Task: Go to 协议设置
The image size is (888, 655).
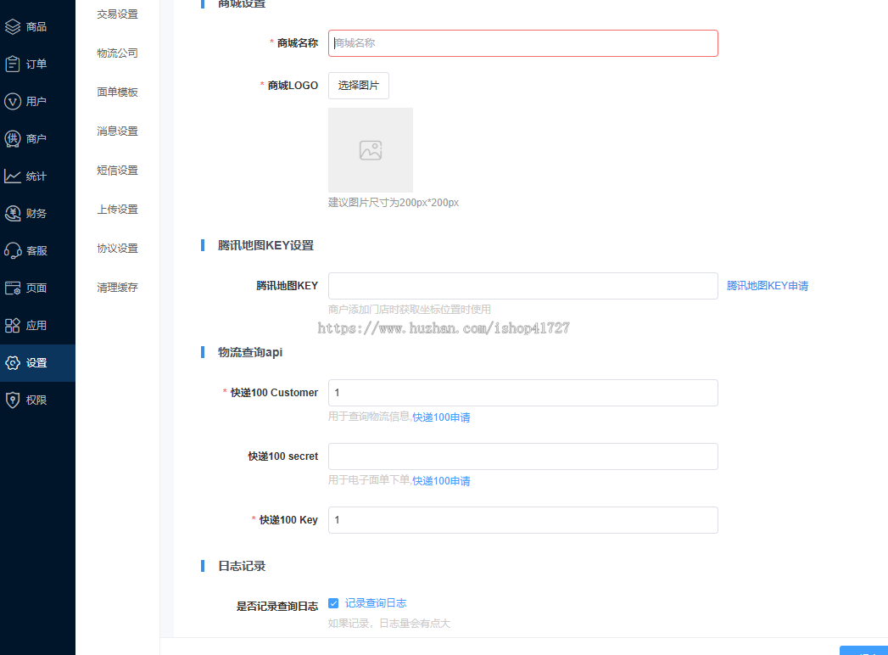Action: [x=117, y=249]
